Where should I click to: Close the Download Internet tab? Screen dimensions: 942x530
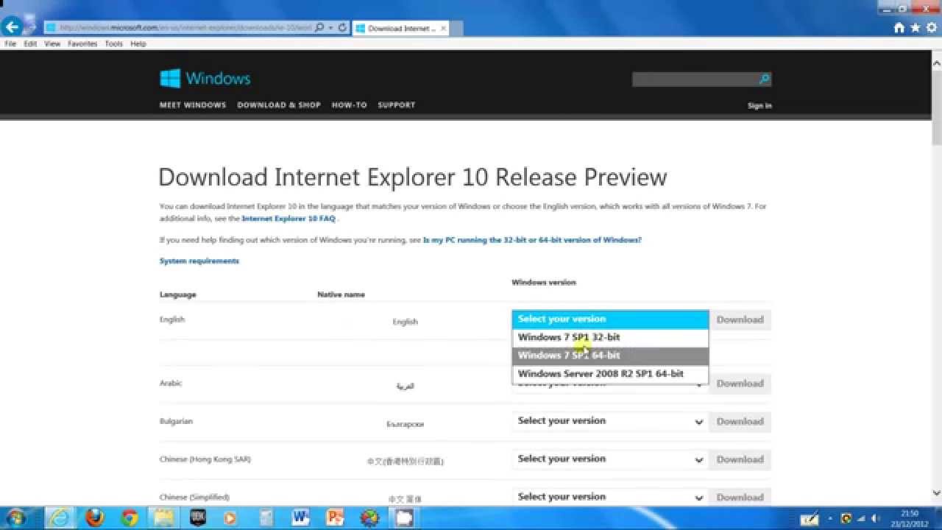[x=442, y=28]
